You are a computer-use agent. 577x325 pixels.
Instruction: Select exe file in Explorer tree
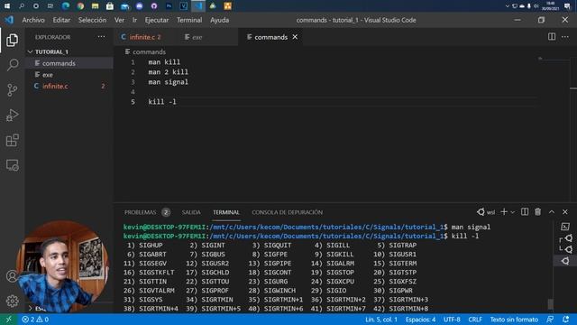tap(69, 74)
